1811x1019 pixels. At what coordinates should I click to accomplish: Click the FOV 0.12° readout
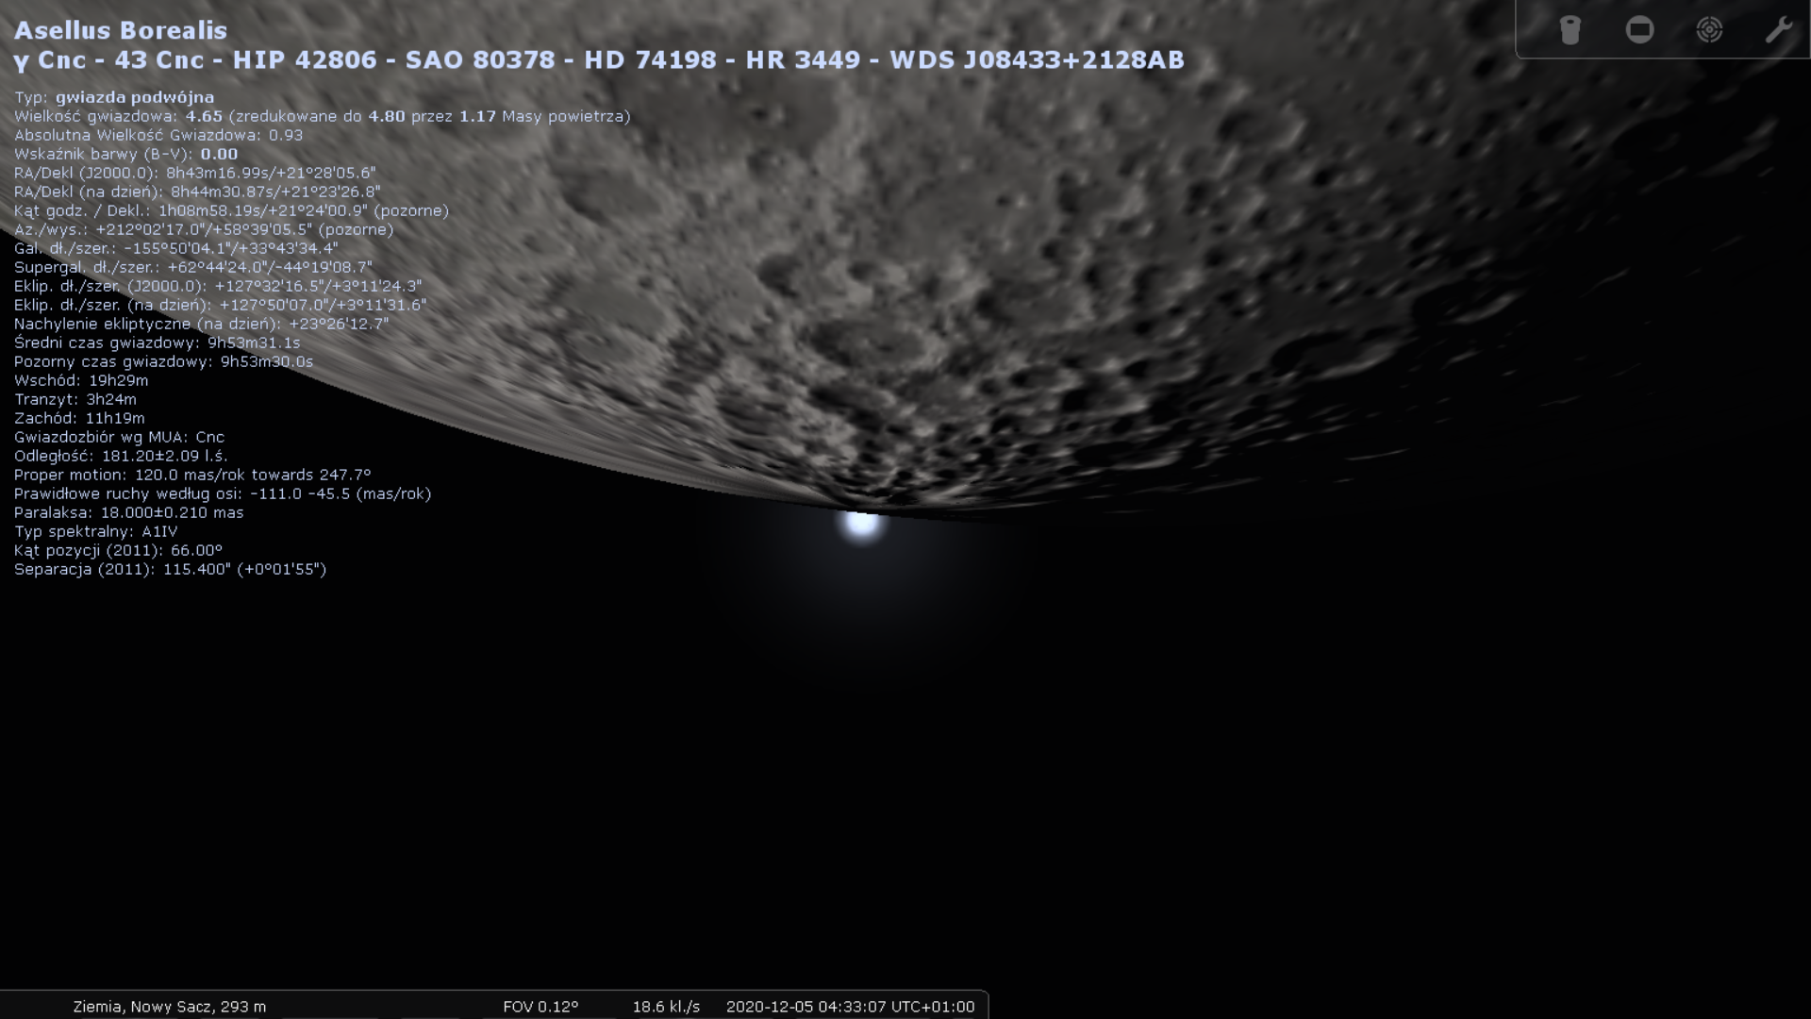(540, 1007)
